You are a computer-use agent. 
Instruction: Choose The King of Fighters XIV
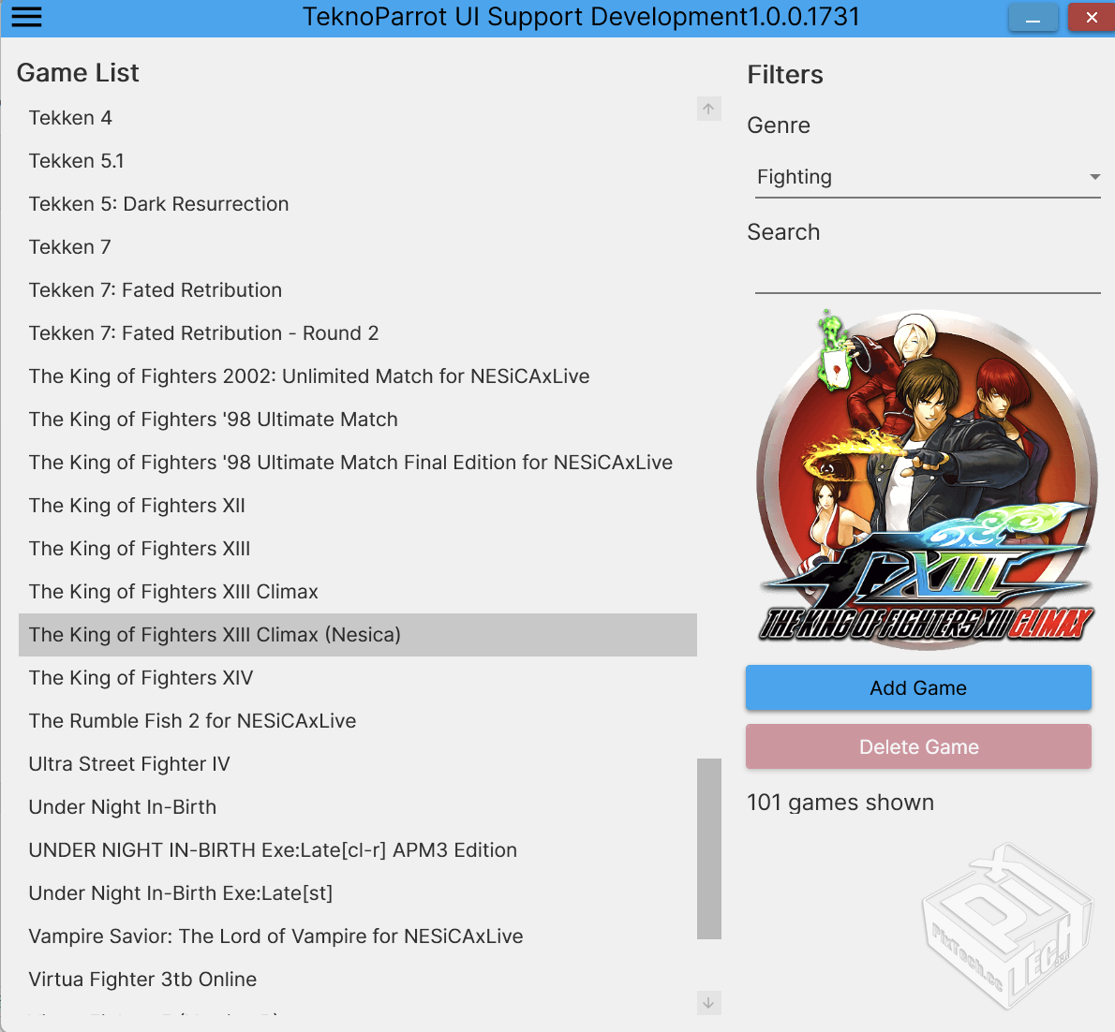click(x=141, y=678)
